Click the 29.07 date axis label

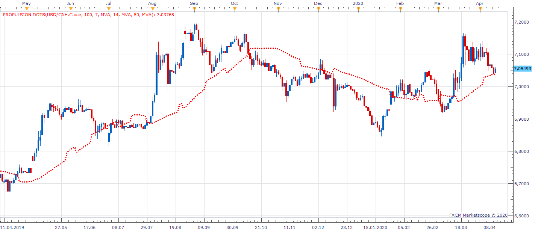(147, 228)
